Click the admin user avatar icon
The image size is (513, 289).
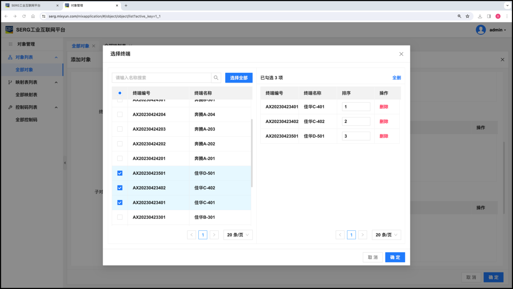[x=481, y=30]
